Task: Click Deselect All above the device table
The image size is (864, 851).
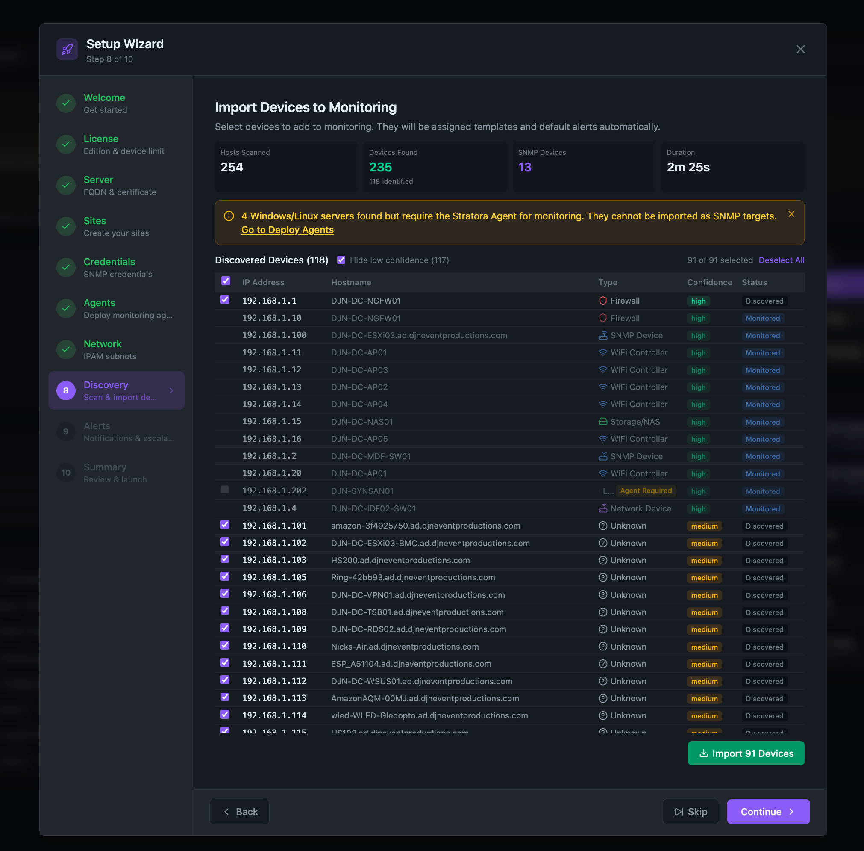Action: pyautogui.click(x=781, y=260)
